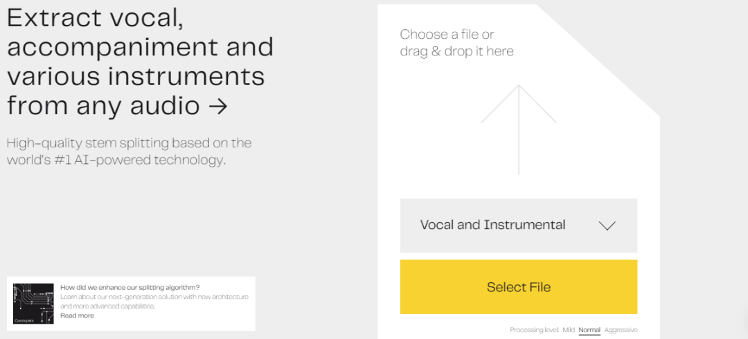Click the 'Vocal and Instrumental' label text
Image resolution: width=748 pixels, height=339 pixels.
coord(492,225)
